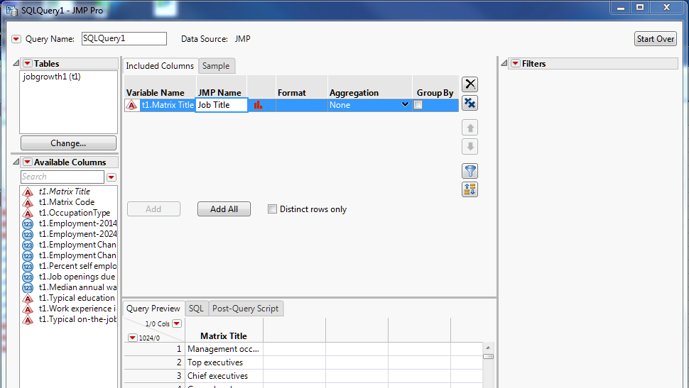Click nominal icon beside t1.Work experience
This screenshot has width=689, height=388.
point(28,309)
